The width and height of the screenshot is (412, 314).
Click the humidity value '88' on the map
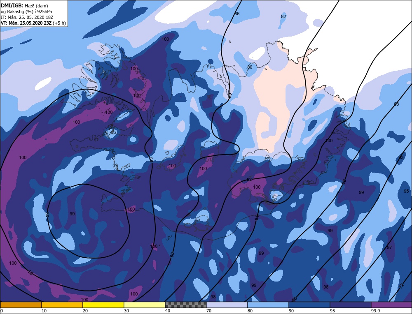[396, 104]
